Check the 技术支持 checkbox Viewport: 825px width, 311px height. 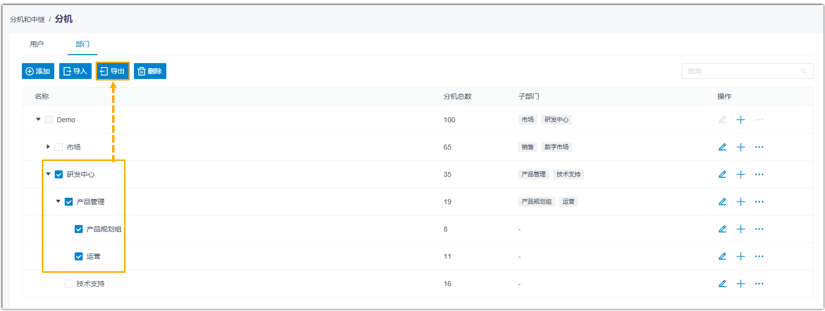pos(69,284)
